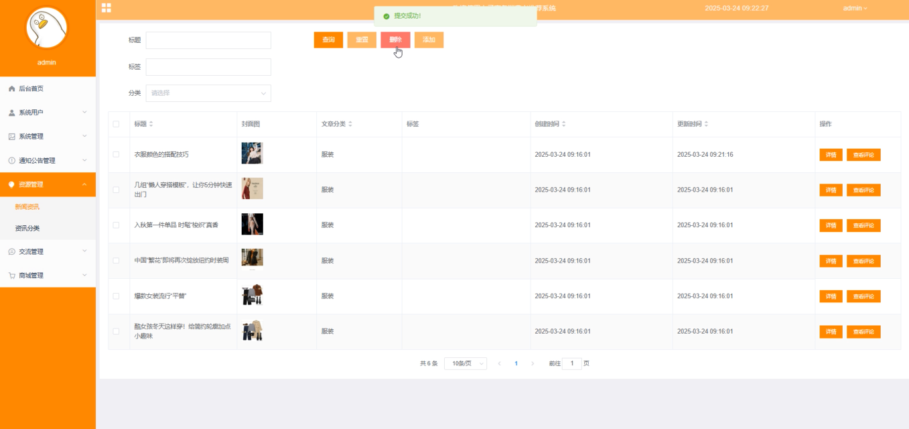Click the duck avatar image
This screenshot has width=909, height=429.
click(46, 28)
